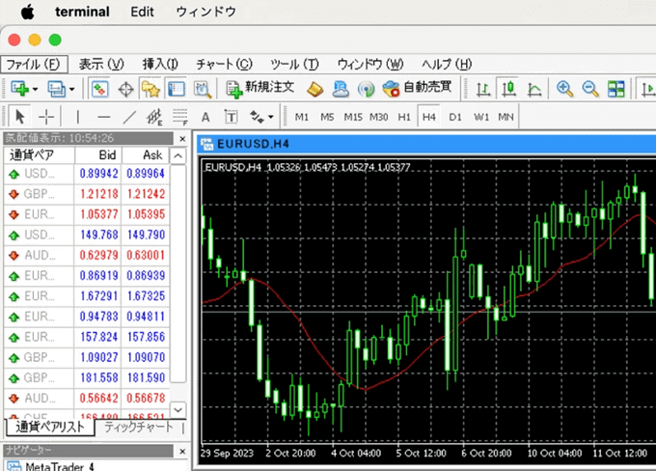Expand the new chart dropdown arrow

coord(35,89)
